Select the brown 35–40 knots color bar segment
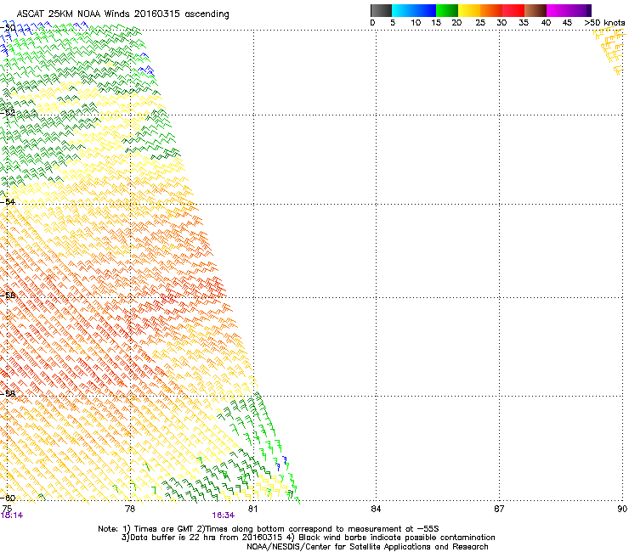Screen dimensions: 629x552 point(535,10)
